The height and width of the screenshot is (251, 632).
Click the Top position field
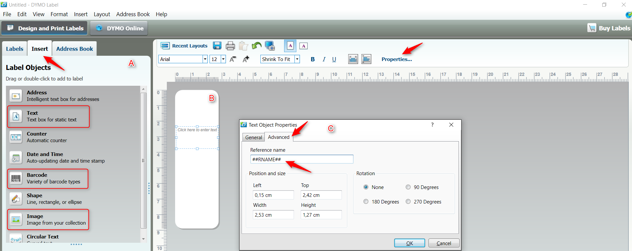pos(321,195)
